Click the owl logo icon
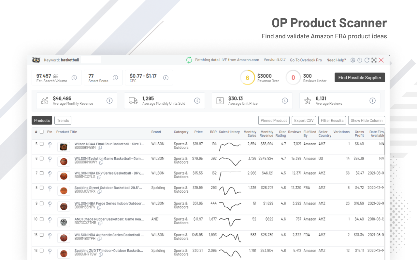Image resolution: width=417 pixels, height=260 pixels. (36, 60)
